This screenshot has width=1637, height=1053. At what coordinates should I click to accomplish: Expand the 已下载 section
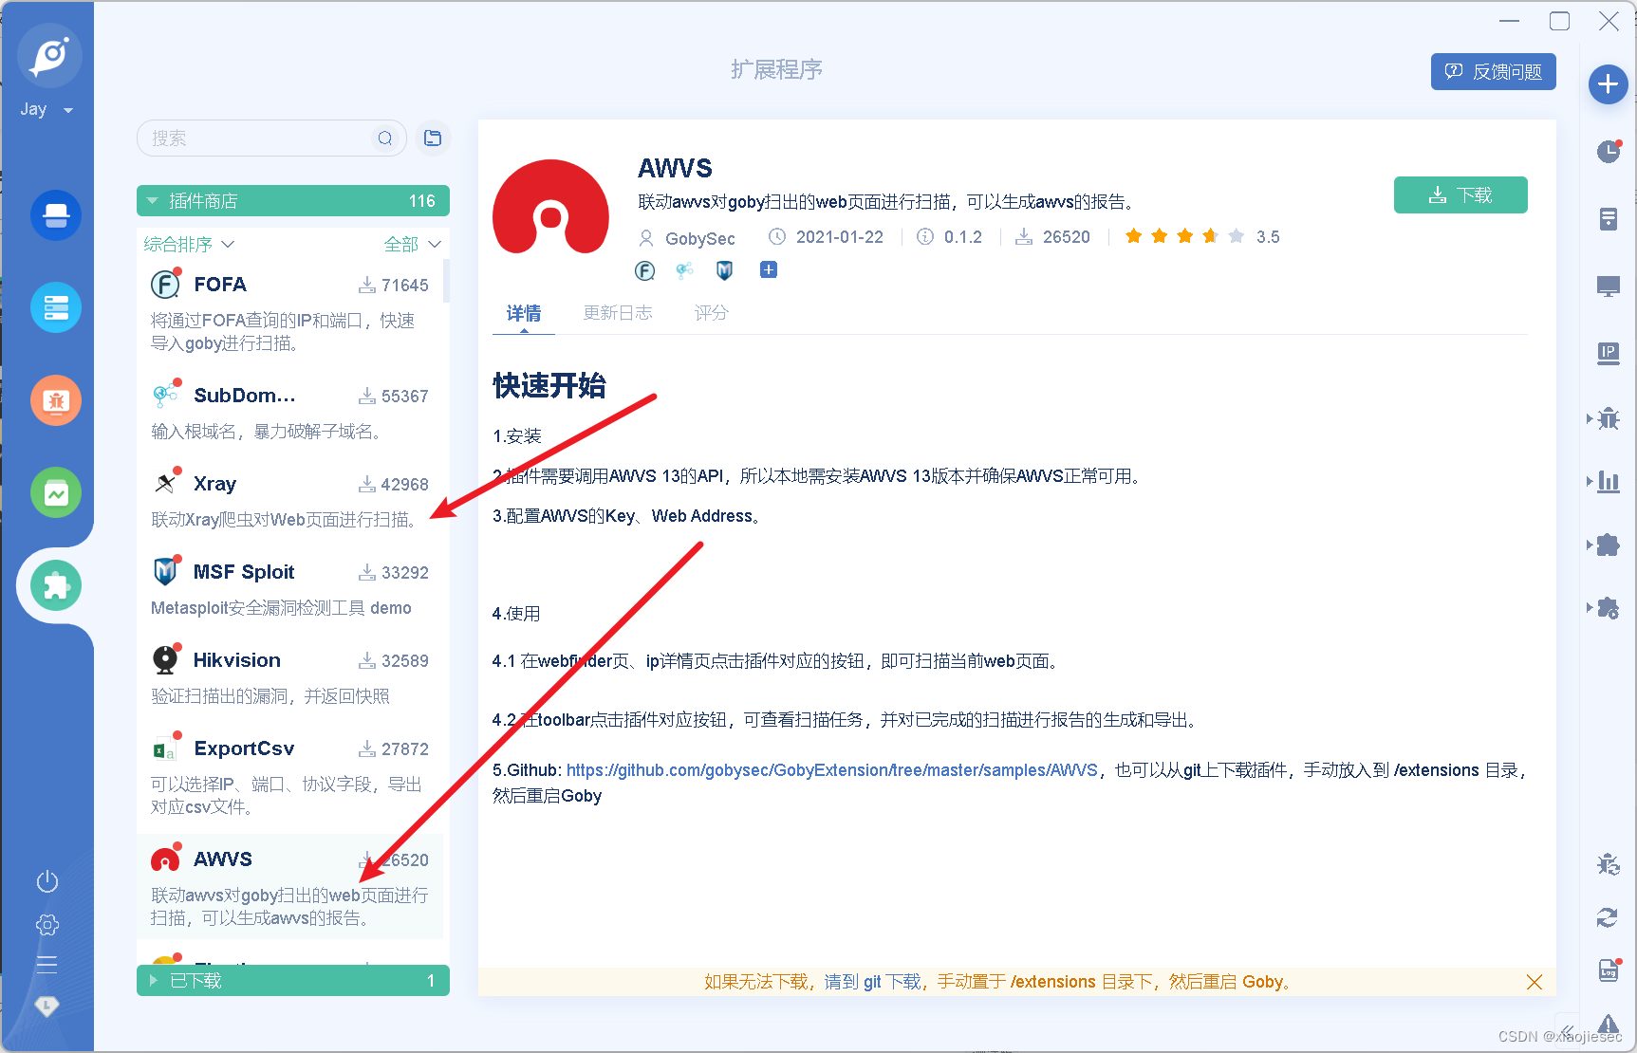[293, 980]
